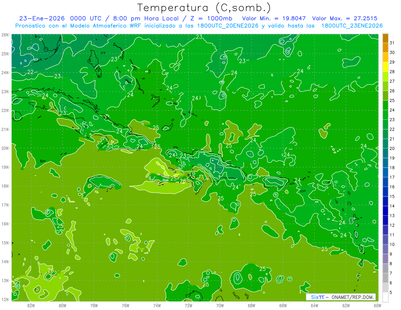Click the valid-until time '1800UTC_23ENE2026'

coord(352,26)
